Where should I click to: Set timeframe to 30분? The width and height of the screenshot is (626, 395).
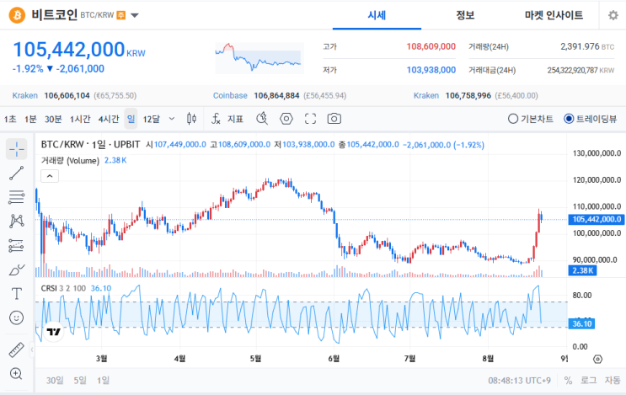pyautogui.click(x=53, y=119)
